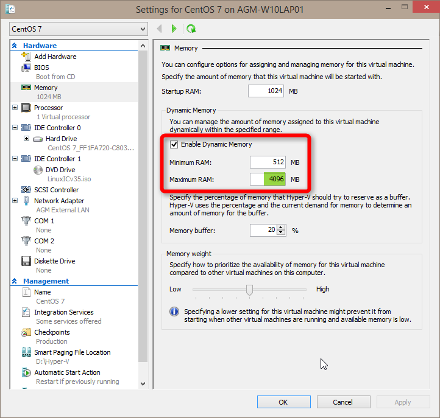
Task: Expand the Processor tree node
Action: 15,108
